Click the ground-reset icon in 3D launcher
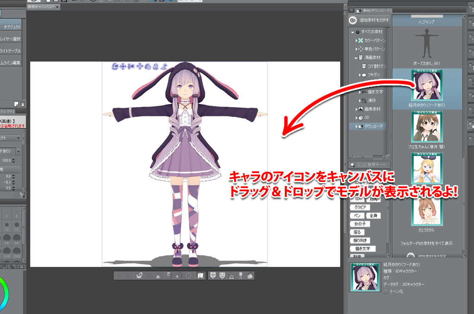The width and height of the screenshot is (474, 314). 159,275
